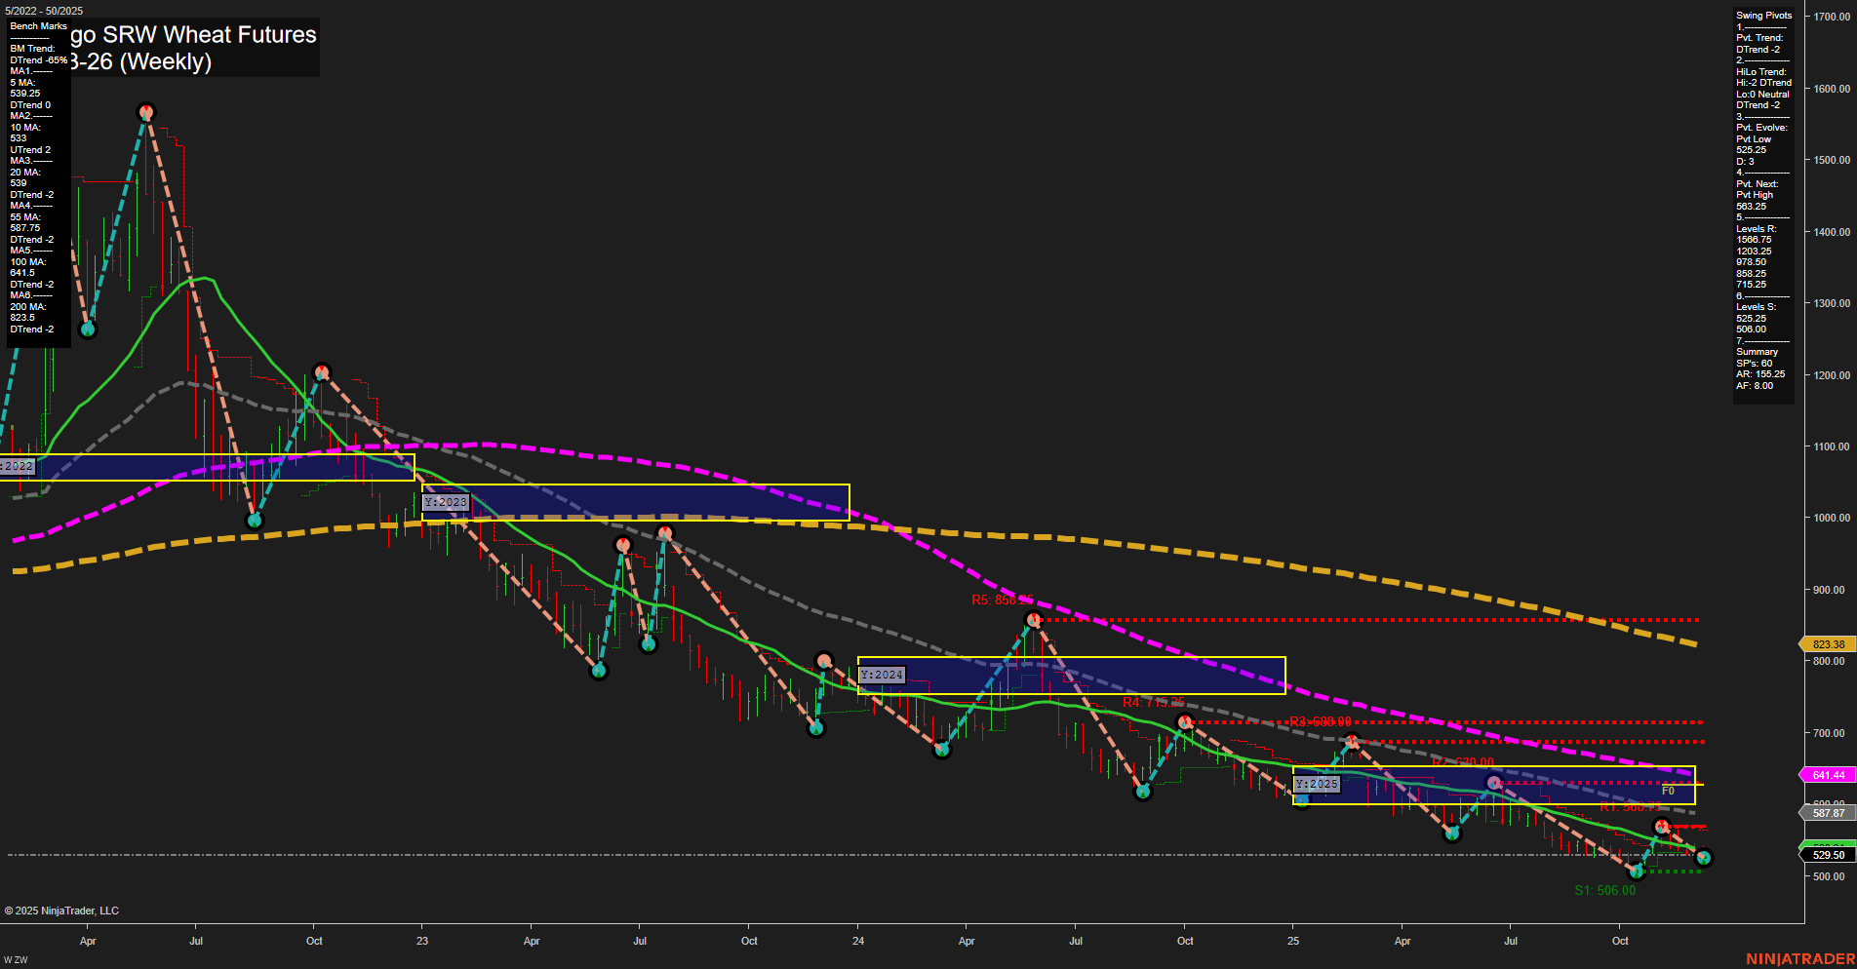Click the S1: 506.00 support level label

(x=1606, y=889)
